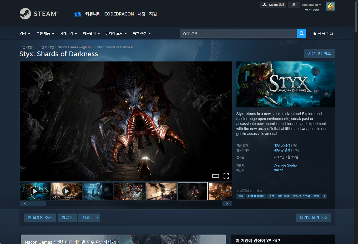Viewport: 358px width, 244px height.
Task: Play the first Styx trailer thumbnail
Action: tap(35, 191)
